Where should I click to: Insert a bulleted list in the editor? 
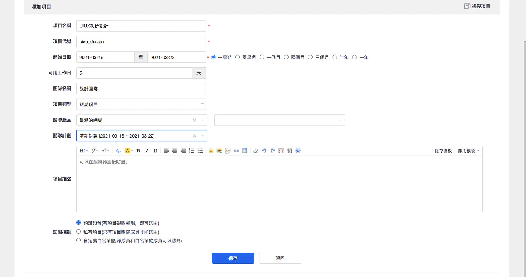pyautogui.click(x=200, y=151)
